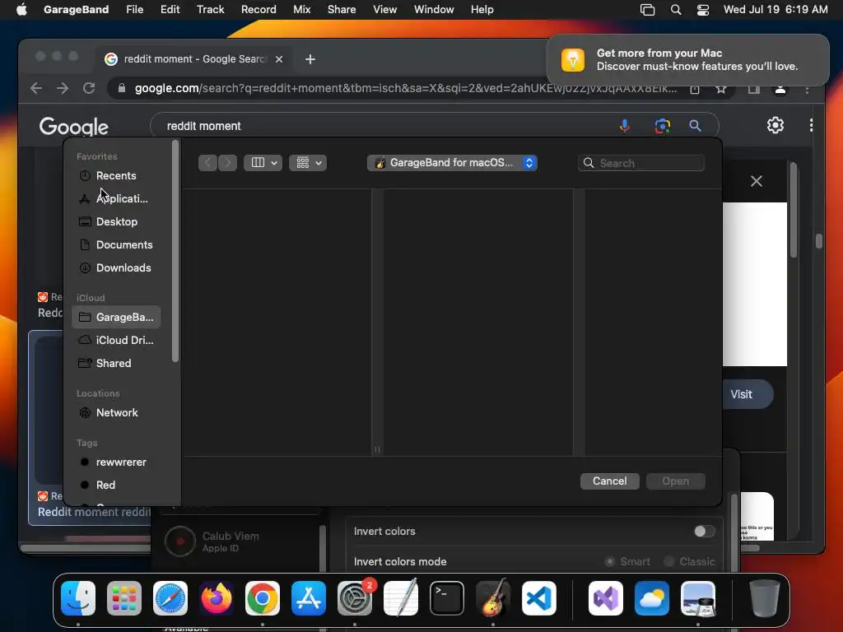Open Trash in the Dock
The height and width of the screenshot is (632, 843).
pos(764,598)
